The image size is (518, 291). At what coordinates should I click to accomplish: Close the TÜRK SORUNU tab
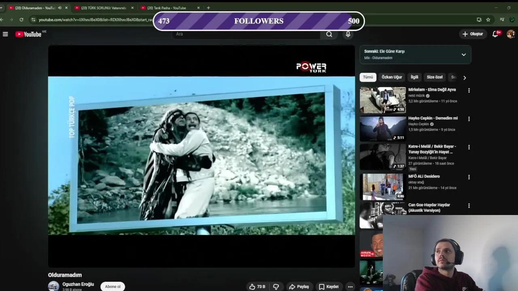click(132, 8)
